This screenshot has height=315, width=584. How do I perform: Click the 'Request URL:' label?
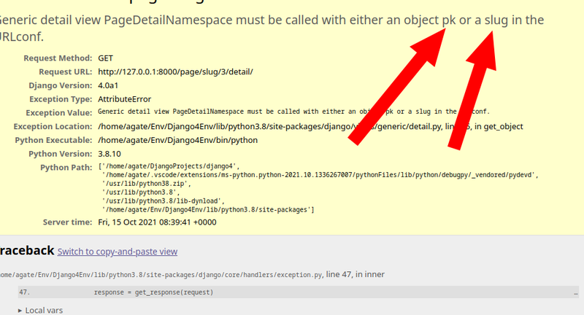[66, 71]
